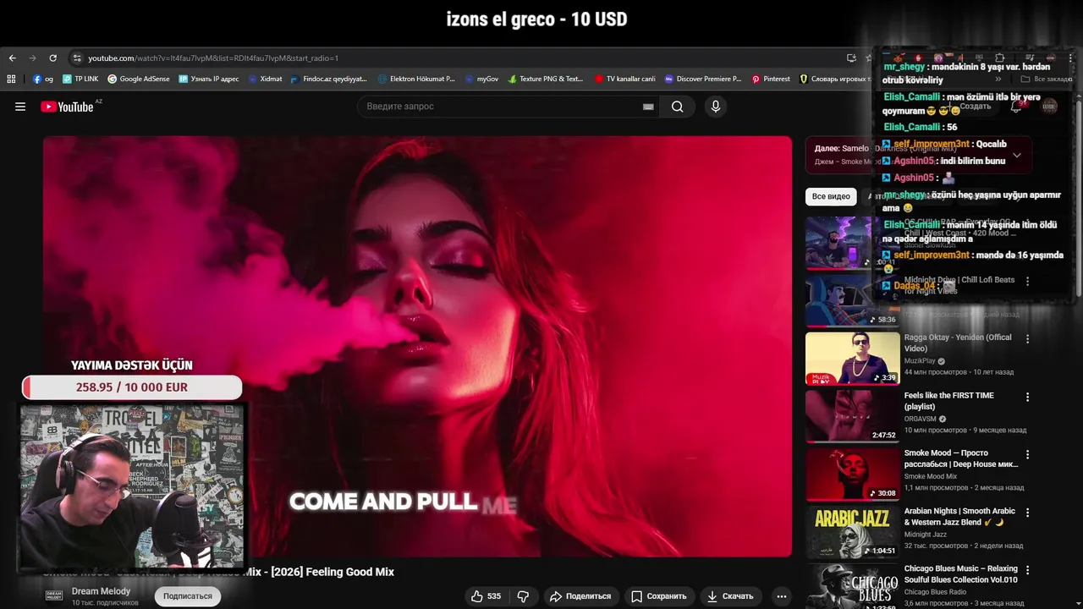Dislike the video with thumbs down

coord(523,596)
